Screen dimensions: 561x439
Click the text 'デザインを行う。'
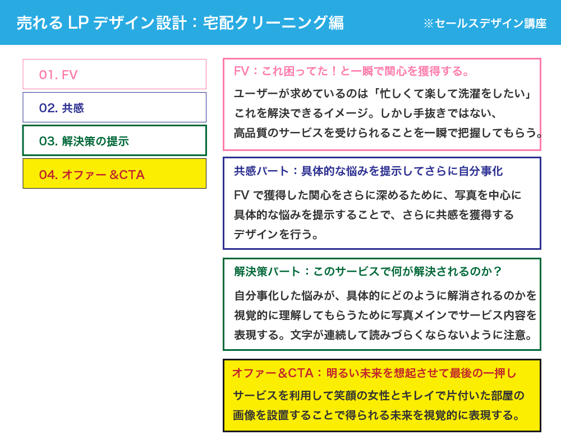(x=277, y=235)
